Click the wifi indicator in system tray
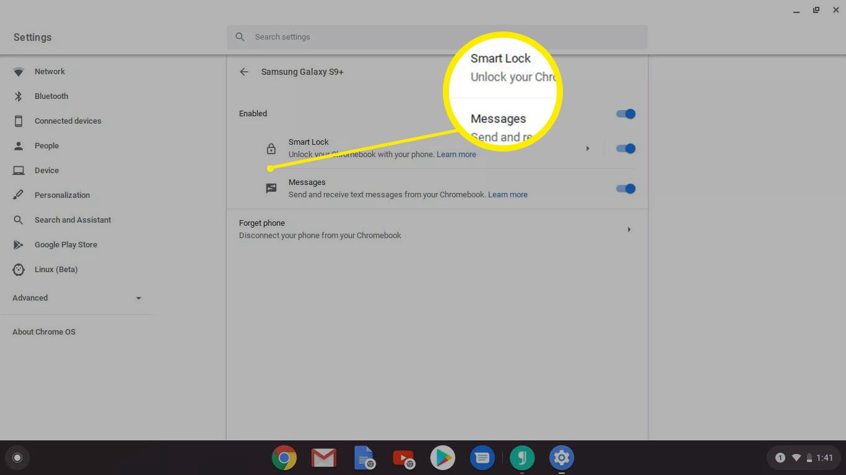This screenshot has height=475, width=846. click(796, 458)
